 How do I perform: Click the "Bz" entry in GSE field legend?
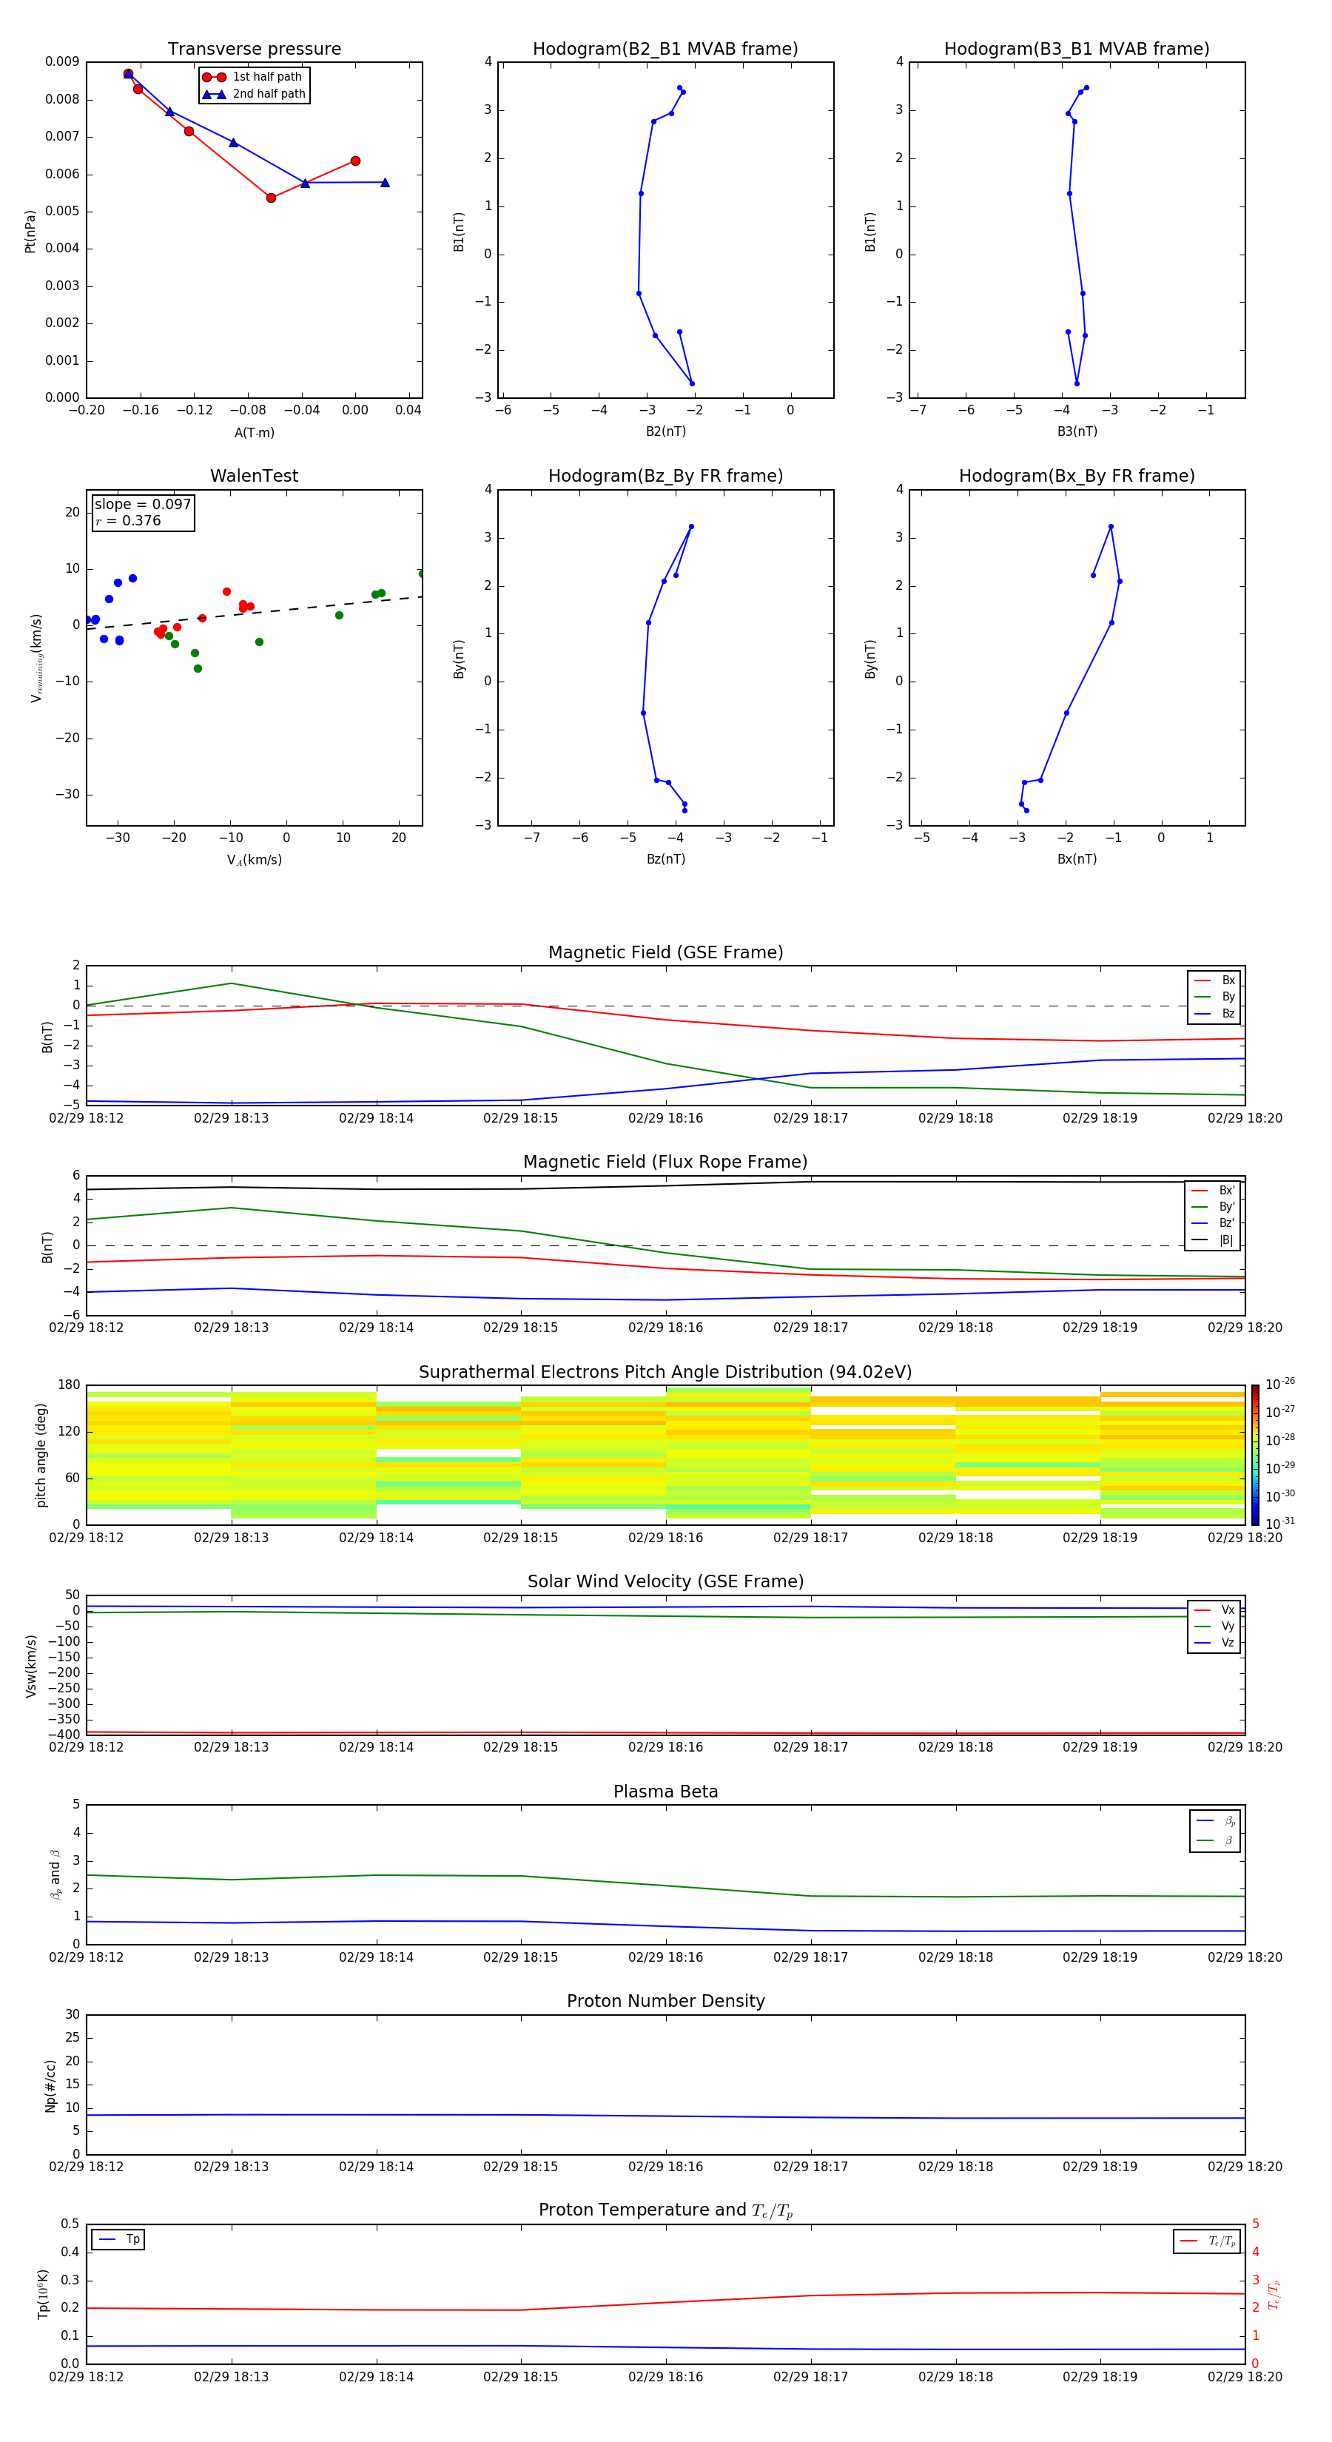(1214, 1013)
